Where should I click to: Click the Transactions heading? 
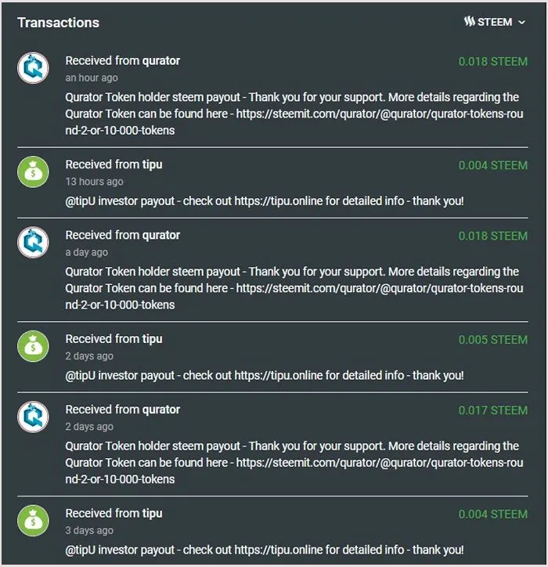tap(58, 23)
